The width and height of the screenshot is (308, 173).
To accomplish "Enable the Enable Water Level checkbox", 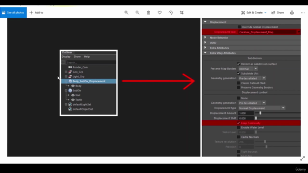I will click(x=239, y=127).
